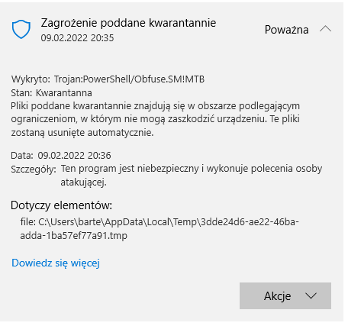Click the Dotyczy elementów section heading

pyautogui.click(x=61, y=205)
